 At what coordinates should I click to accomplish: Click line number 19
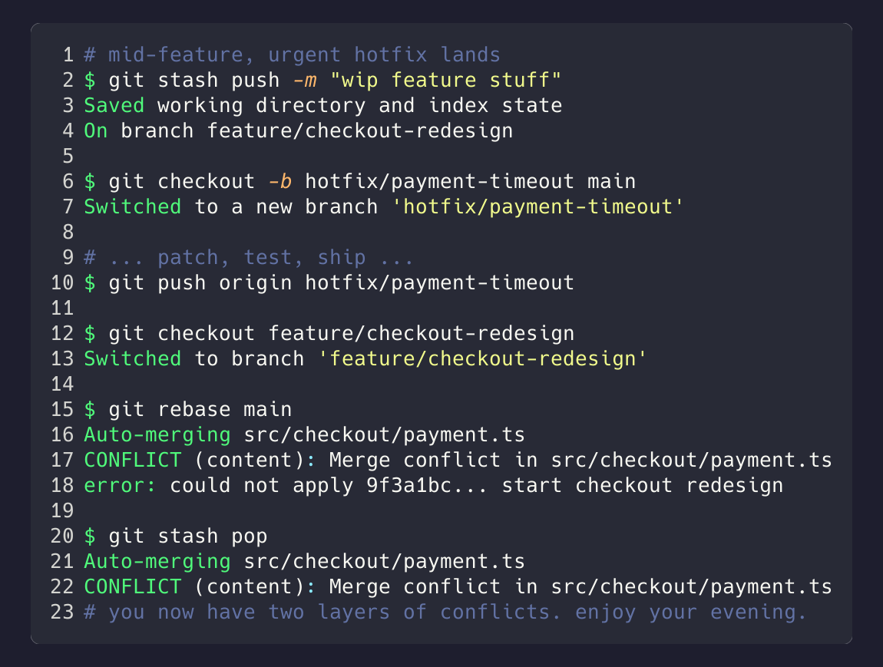point(62,511)
